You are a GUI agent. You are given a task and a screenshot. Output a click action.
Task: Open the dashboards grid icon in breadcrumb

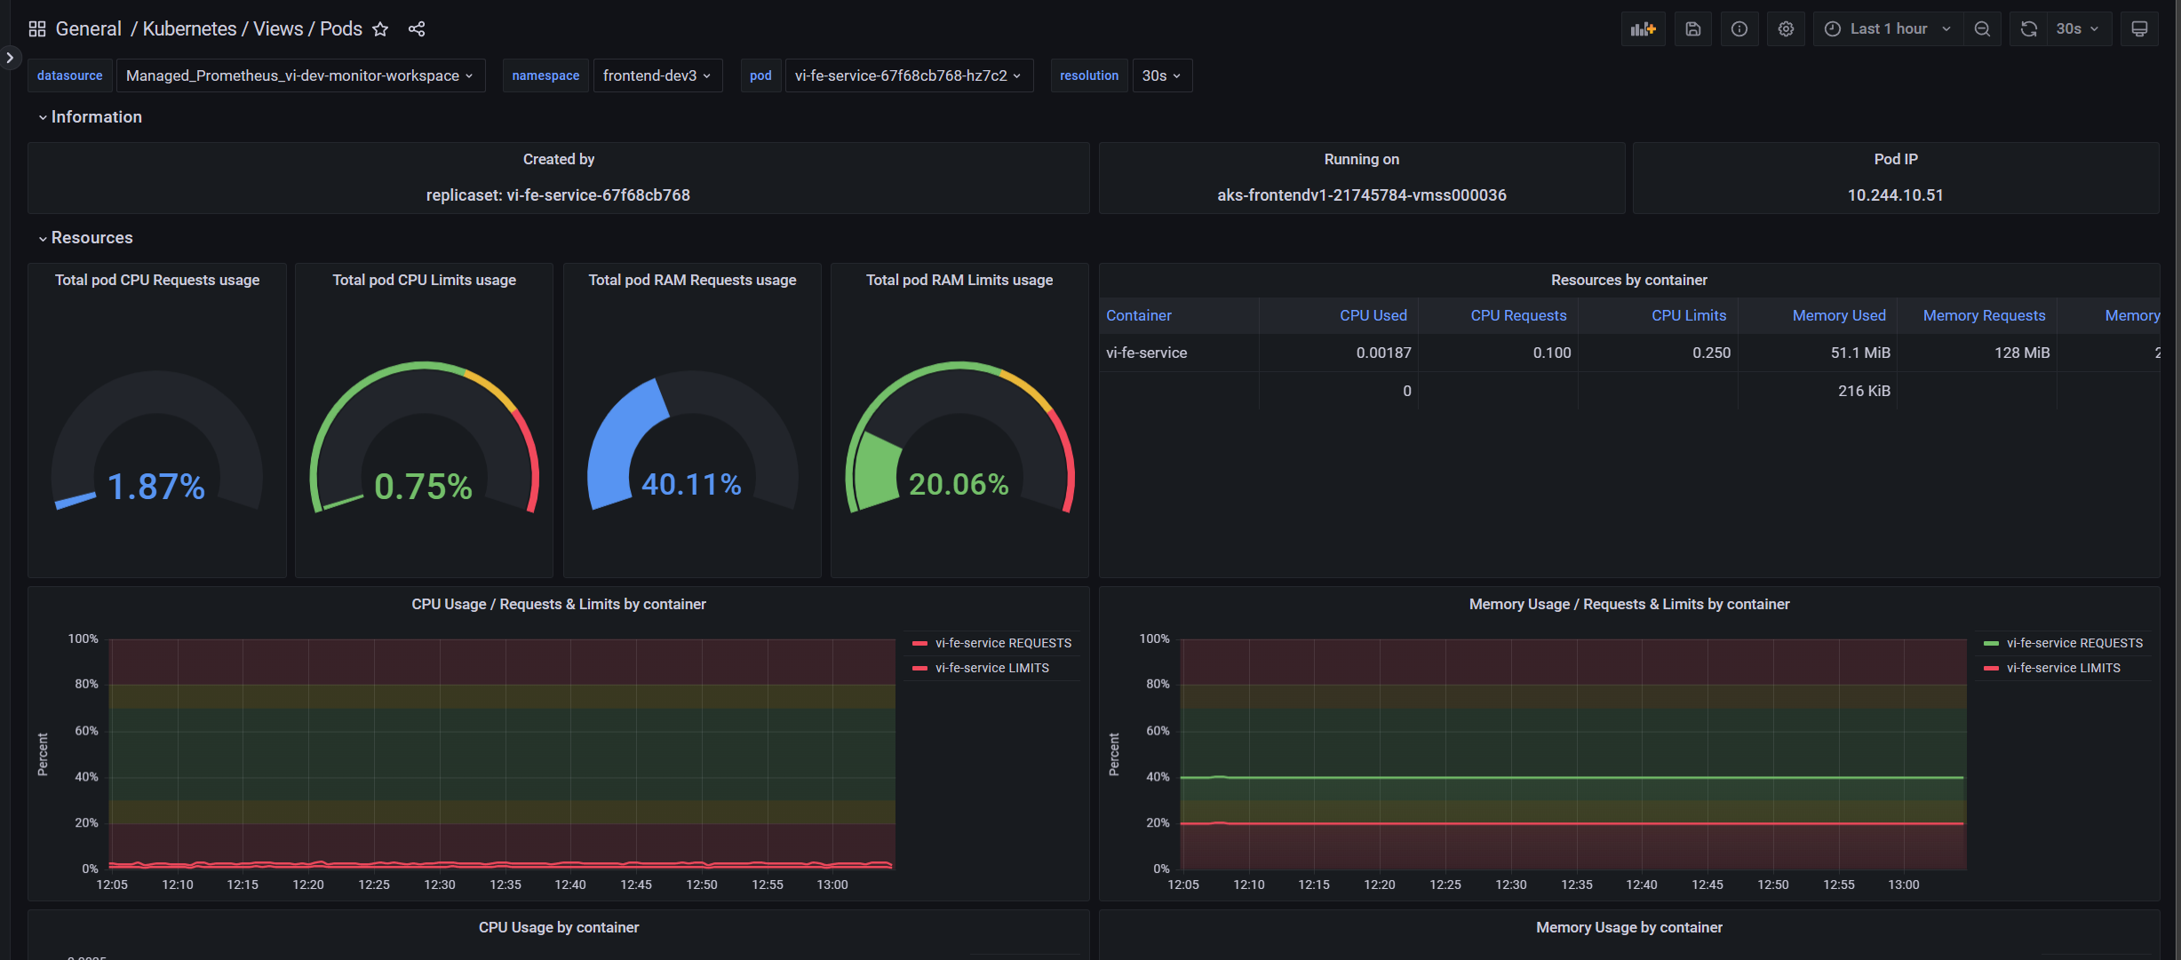pos(36,28)
